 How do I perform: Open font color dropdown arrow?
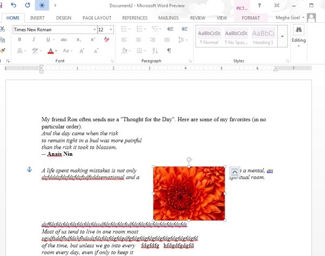pos(56,51)
